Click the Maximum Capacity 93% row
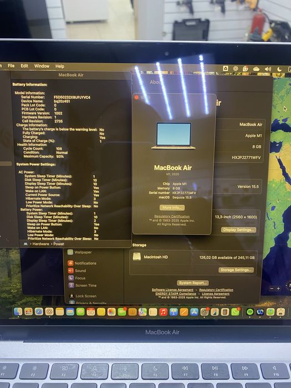This screenshot has width=291, height=388. tap(44, 156)
